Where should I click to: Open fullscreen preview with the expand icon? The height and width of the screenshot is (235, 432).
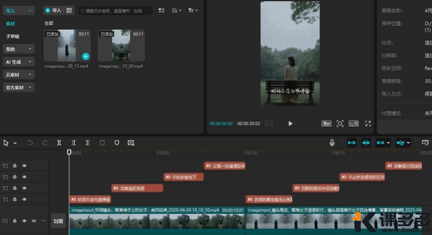coord(368,124)
